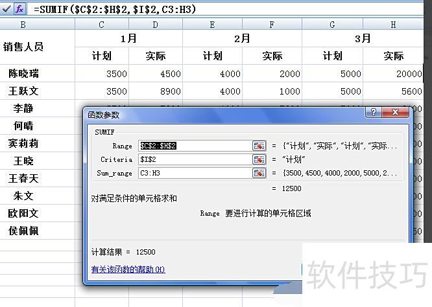Click into the Criteria input field

point(195,159)
